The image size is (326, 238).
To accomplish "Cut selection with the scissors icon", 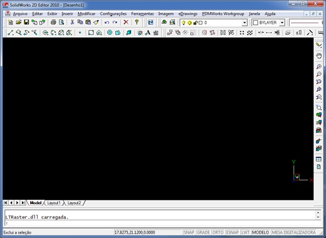I will [72, 22].
